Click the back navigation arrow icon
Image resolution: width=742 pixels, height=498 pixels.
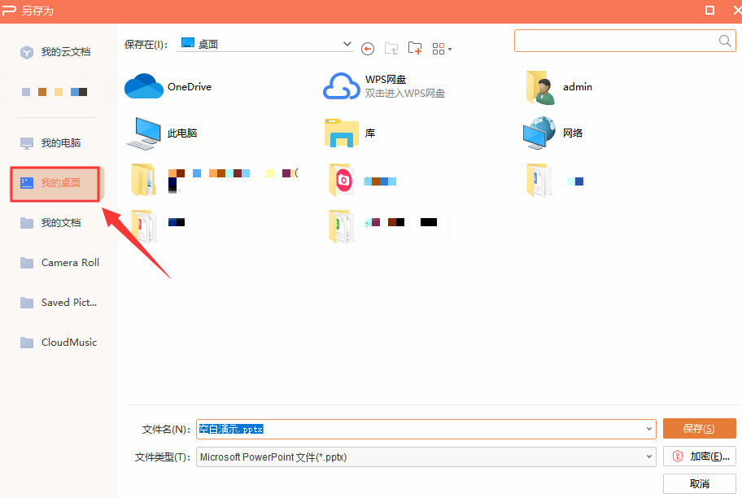(368, 49)
